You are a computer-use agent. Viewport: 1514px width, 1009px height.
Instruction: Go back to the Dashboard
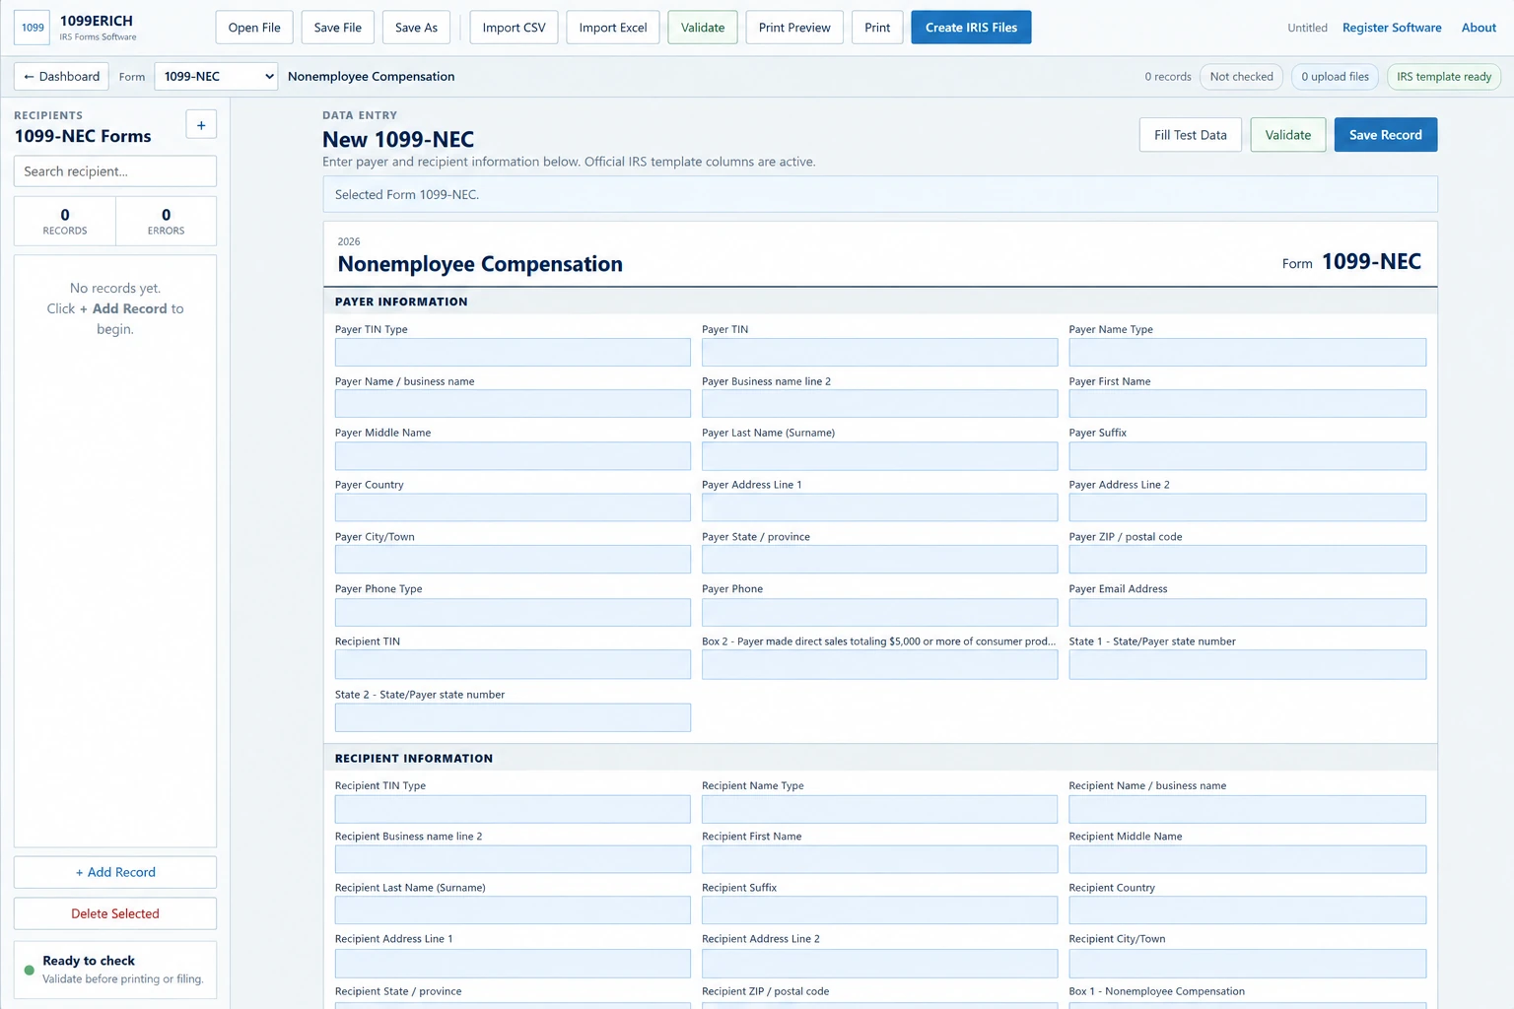[x=62, y=76]
